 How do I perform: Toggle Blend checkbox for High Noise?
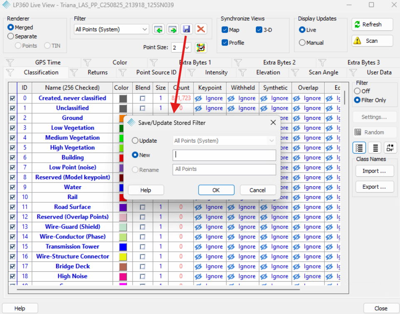(142, 277)
